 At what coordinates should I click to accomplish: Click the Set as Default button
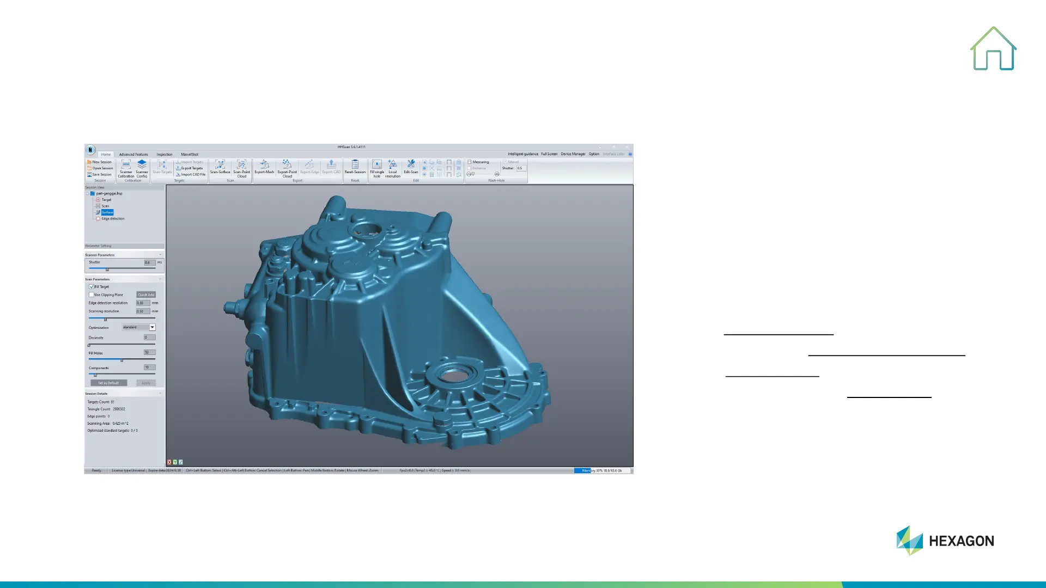click(x=108, y=383)
